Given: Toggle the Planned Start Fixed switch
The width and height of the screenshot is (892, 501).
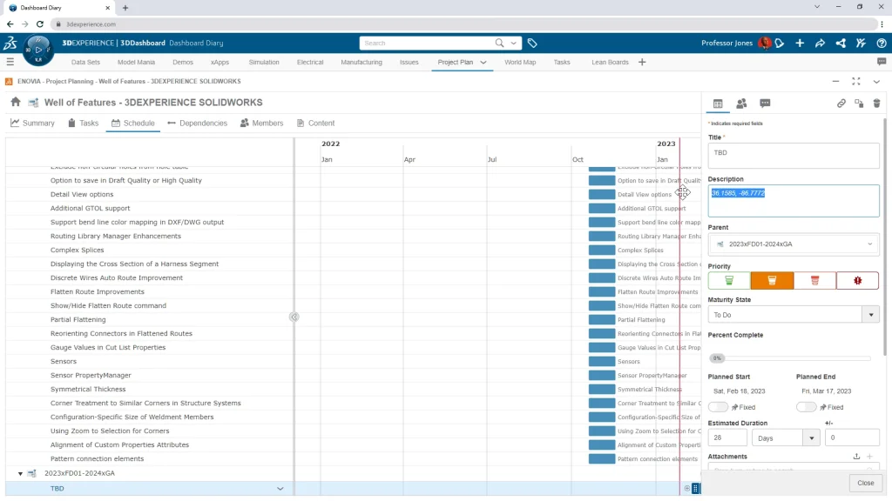Looking at the screenshot, I should point(719,407).
